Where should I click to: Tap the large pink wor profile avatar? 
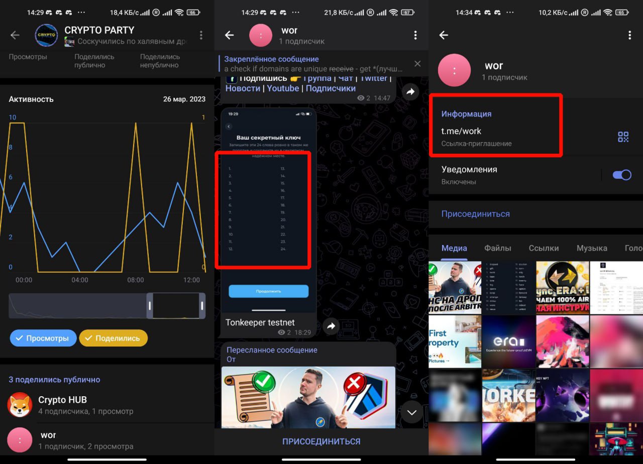point(454,70)
